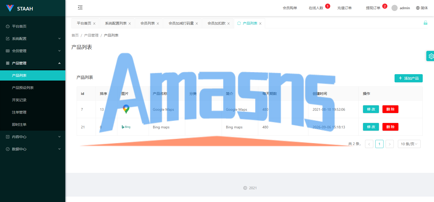Expand the 会员管理 menu chevron
The image size is (434, 202).
[x=59, y=51]
